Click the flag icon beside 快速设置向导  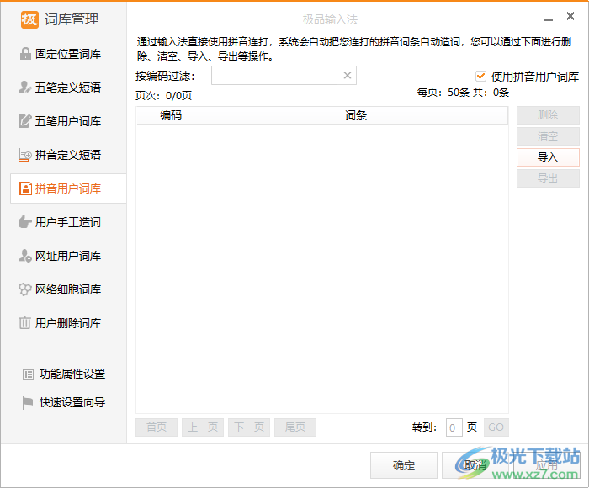click(x=28, y=403)
